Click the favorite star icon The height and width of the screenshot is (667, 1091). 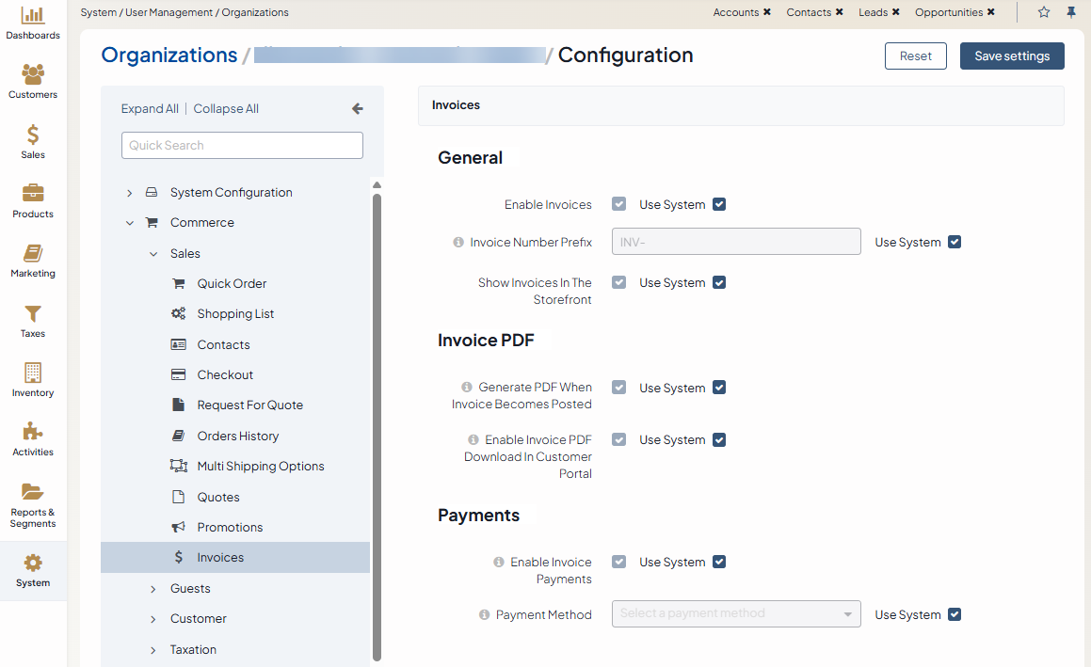click(x=1044, y=12)
